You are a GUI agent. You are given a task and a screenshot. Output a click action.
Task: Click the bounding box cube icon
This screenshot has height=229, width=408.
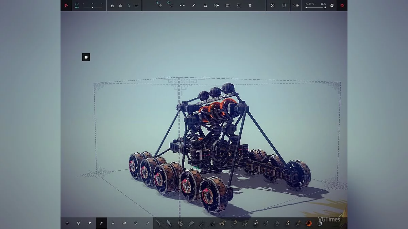pos(284,5)
